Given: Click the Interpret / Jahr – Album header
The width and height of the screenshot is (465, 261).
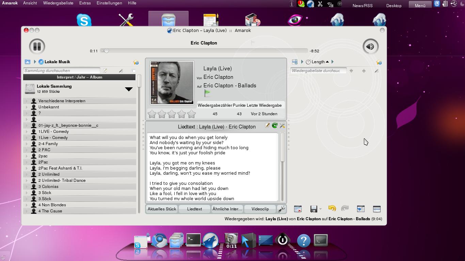Looking at the screenshot, I should click(79, 77).
